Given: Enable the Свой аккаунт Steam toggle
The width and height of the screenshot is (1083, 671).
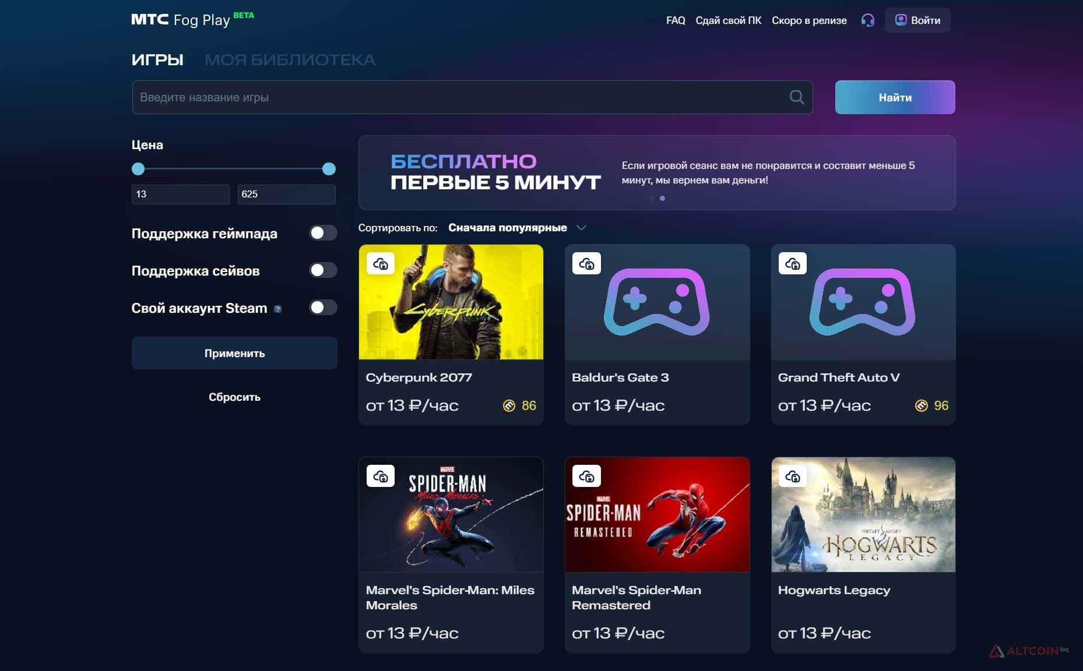Looking at the screenshot, I should [323, 308].
